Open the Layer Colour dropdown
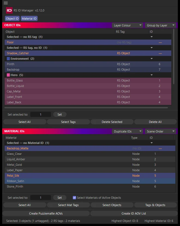 tap(127, 25)
